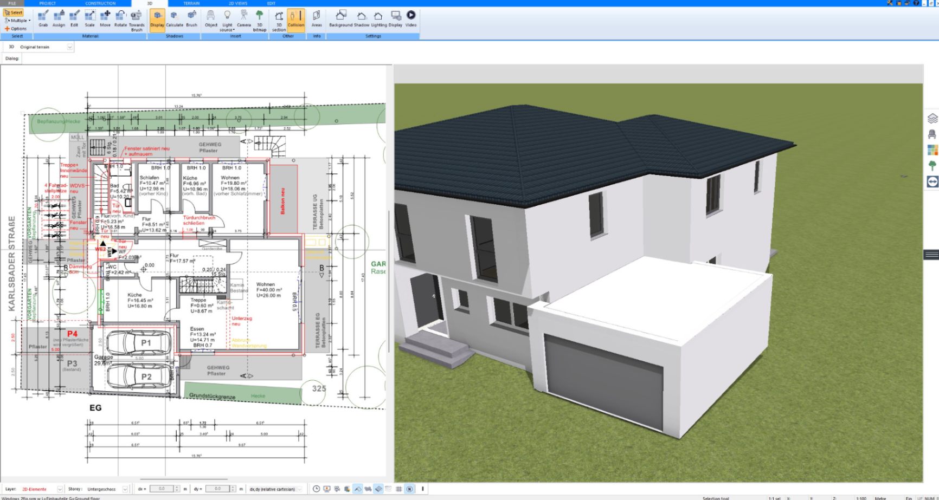
Task: Open Background settings
Action: pyautogui.click(x=341, y=18)
